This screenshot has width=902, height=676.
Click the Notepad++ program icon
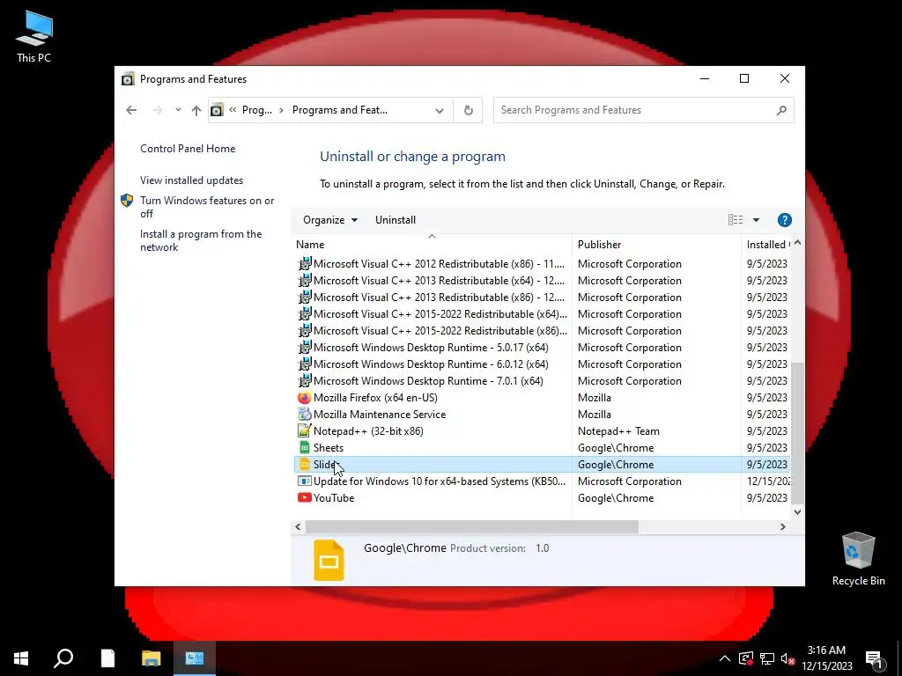point(304,430)
